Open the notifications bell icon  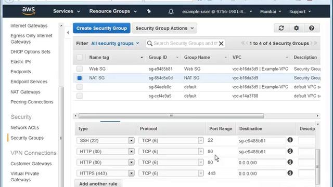point(171,11)
